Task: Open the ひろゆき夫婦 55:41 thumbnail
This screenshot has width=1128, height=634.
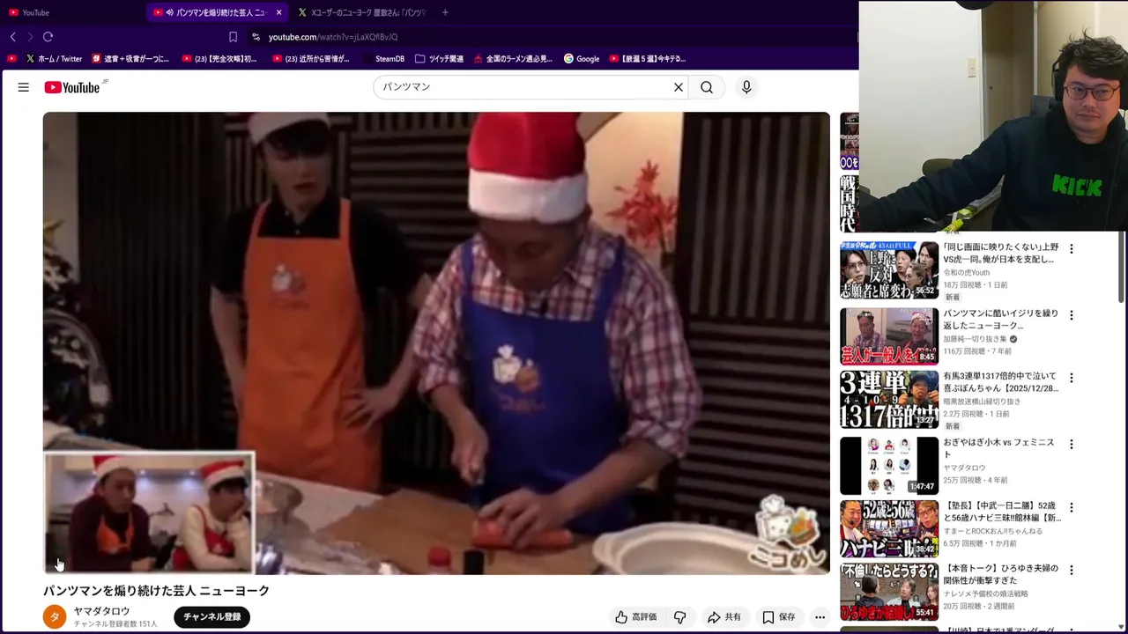Action: pos(889,592)
